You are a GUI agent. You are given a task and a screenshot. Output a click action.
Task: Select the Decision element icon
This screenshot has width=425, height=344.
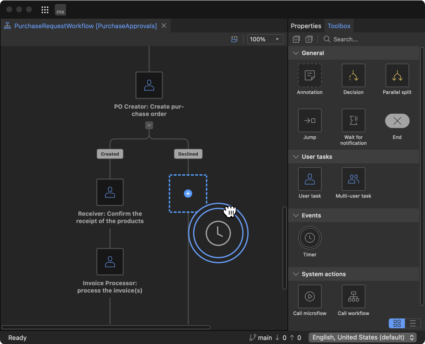353,76
